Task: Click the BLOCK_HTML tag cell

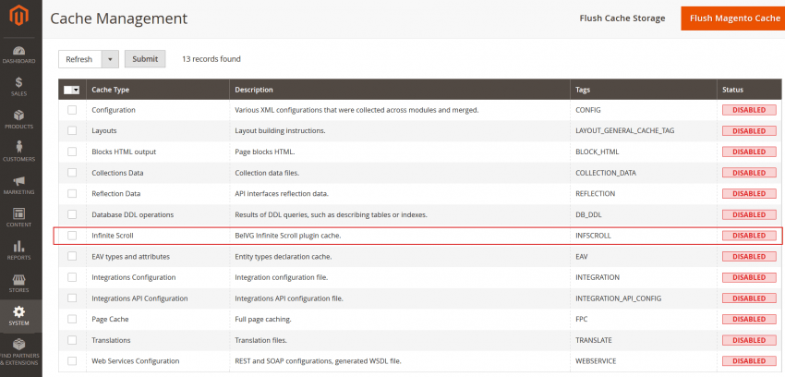Action: coord(598,152)
